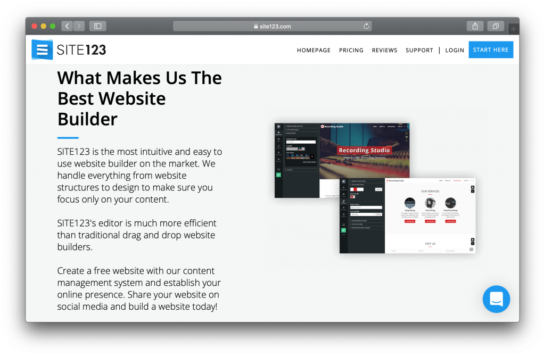The image size is (545, 356).
Task: Click the paragraph starting 'SITE123 is the most intuitive'
Action: click(139, 176)
